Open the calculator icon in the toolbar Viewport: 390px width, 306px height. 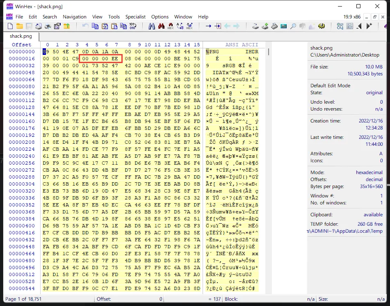click(283, 26)
